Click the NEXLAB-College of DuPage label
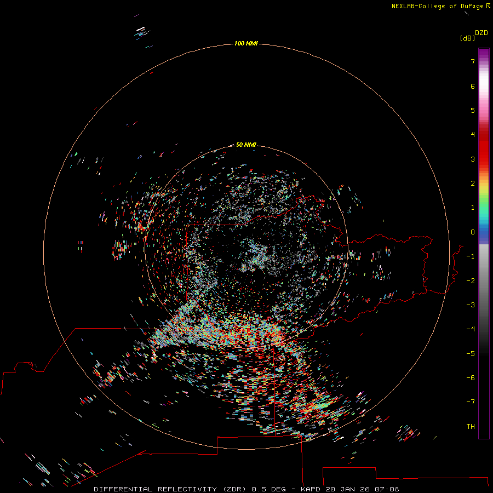 click(x=437, y=6)
